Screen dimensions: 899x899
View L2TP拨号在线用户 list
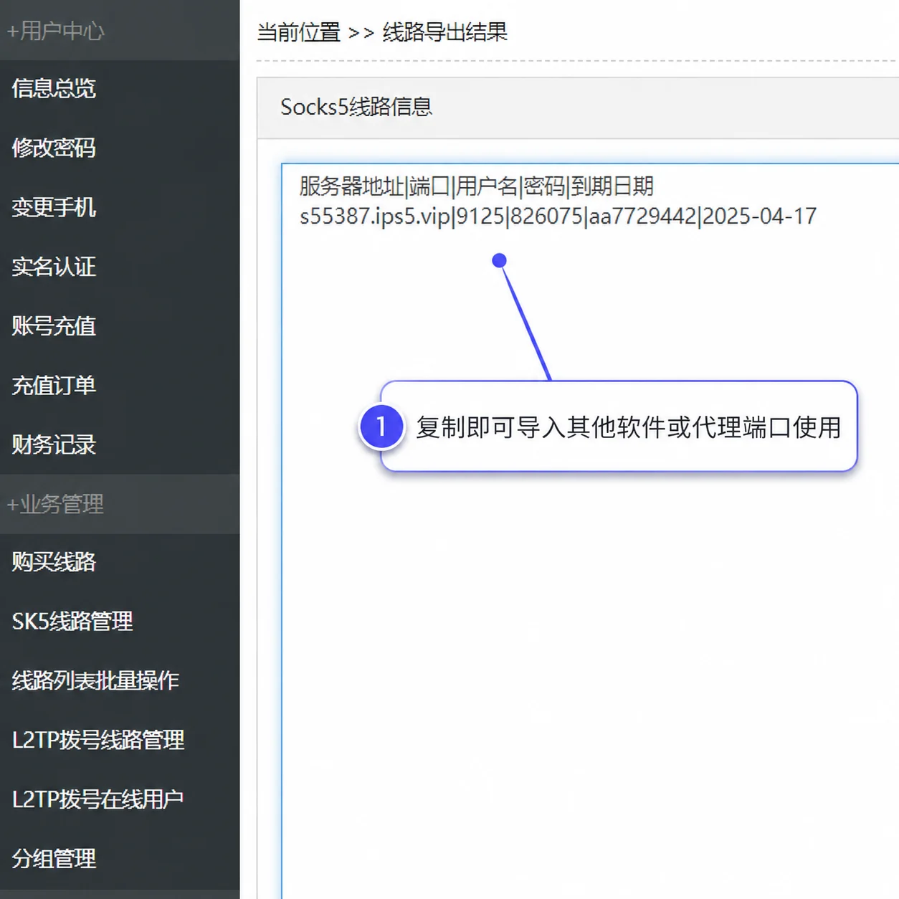coord(98,799)
